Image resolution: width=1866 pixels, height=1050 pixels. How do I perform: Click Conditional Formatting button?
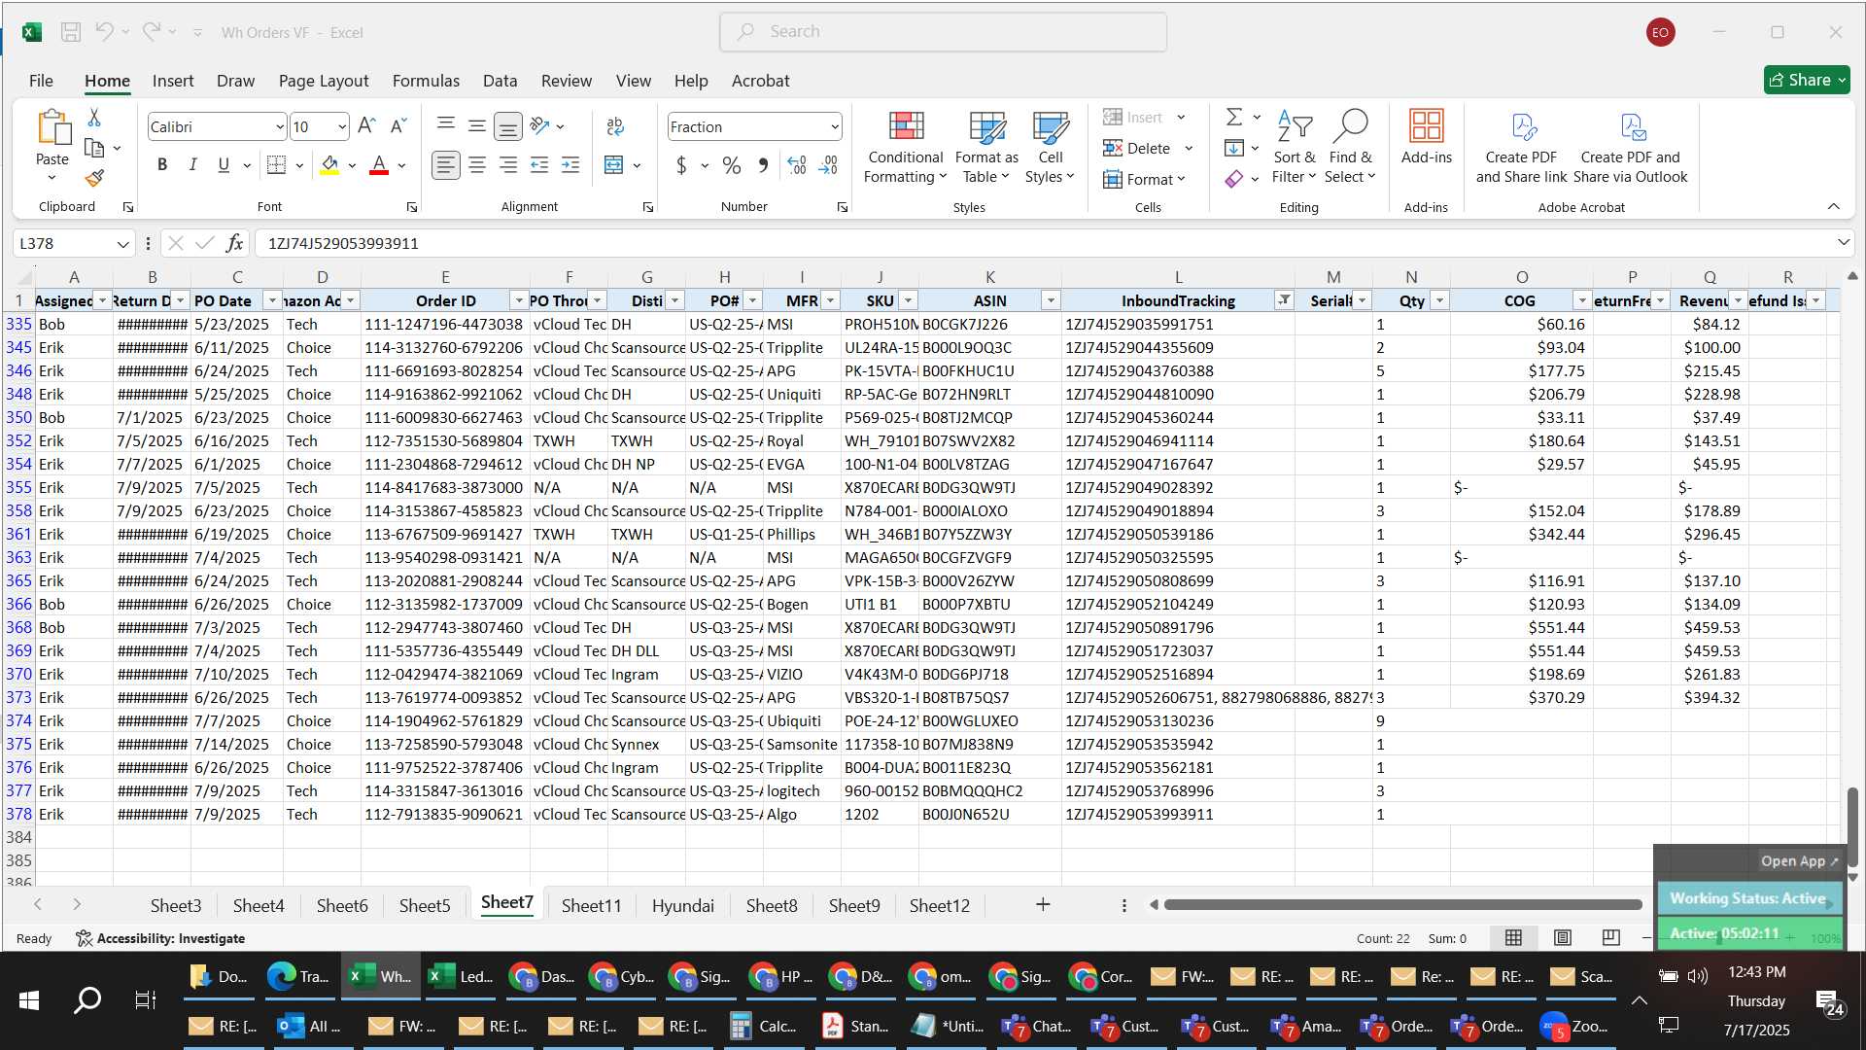tap(905, 147)
